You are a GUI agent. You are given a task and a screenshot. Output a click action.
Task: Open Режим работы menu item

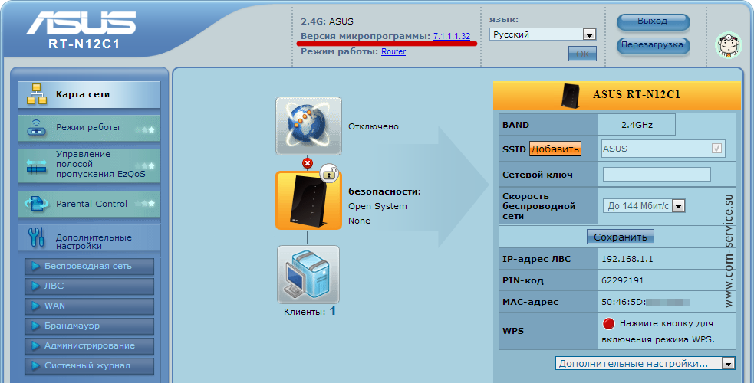pyautogui.click(x=90, y=128)
